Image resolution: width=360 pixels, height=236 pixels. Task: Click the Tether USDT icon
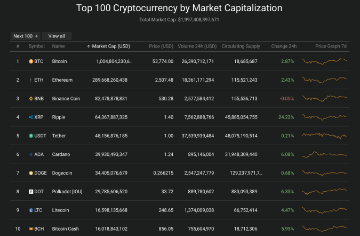point(31,136)
